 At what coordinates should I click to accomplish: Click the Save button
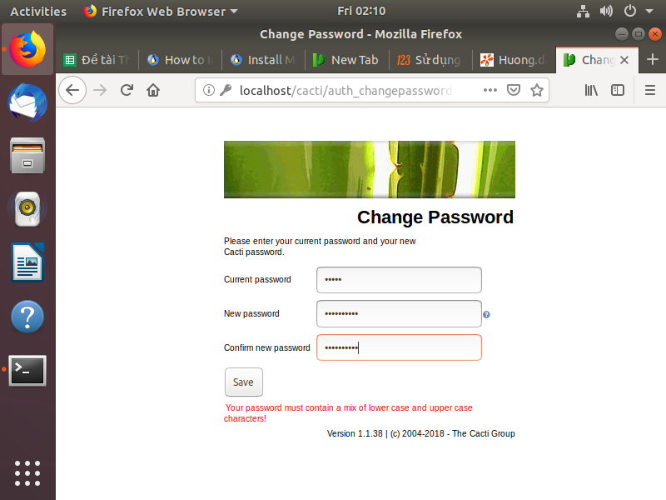(244, 382)
